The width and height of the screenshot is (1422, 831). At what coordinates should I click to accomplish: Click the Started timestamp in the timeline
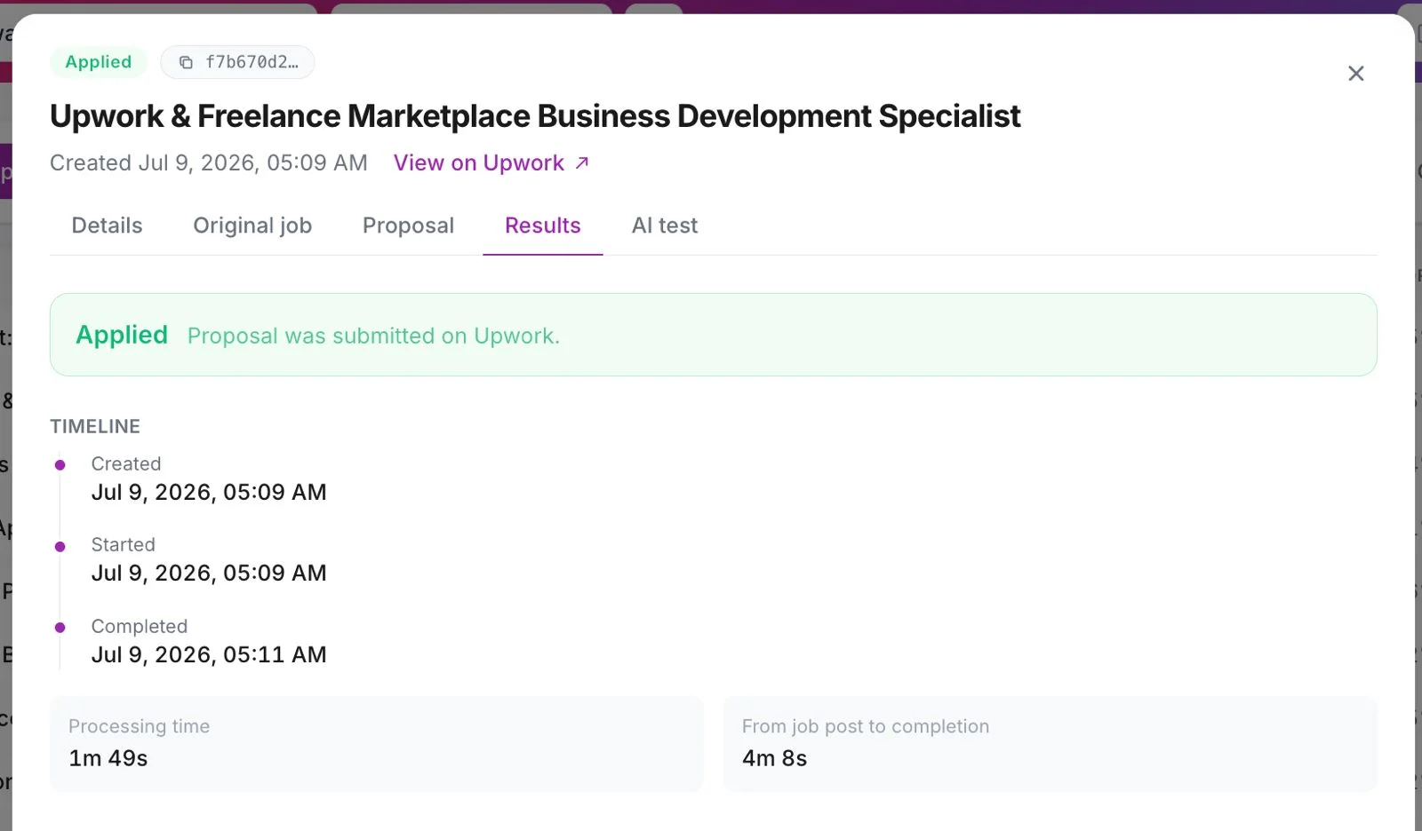[209, 574]
